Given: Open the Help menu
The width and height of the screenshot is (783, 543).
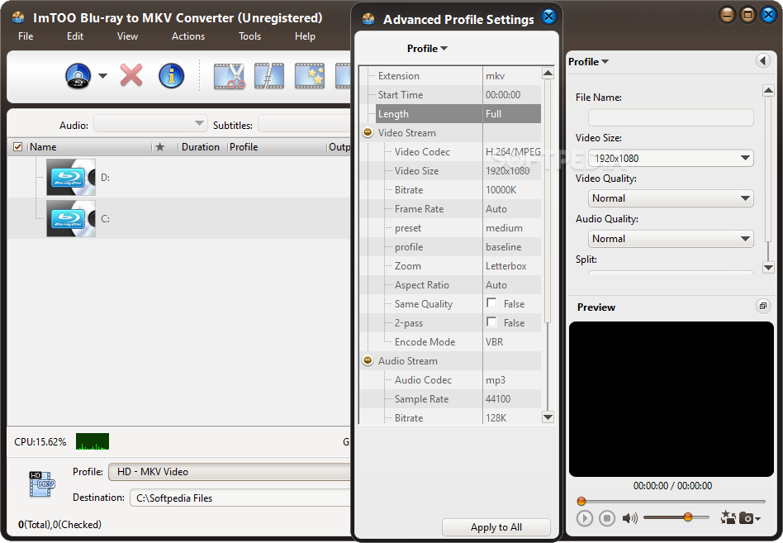Looking at the screenshot, I should (305, 36).
